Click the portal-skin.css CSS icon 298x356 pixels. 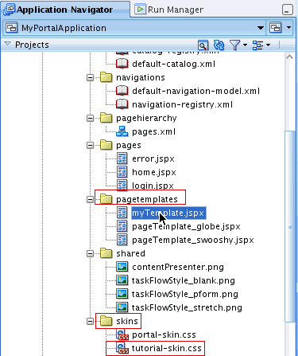coord(122,334)
